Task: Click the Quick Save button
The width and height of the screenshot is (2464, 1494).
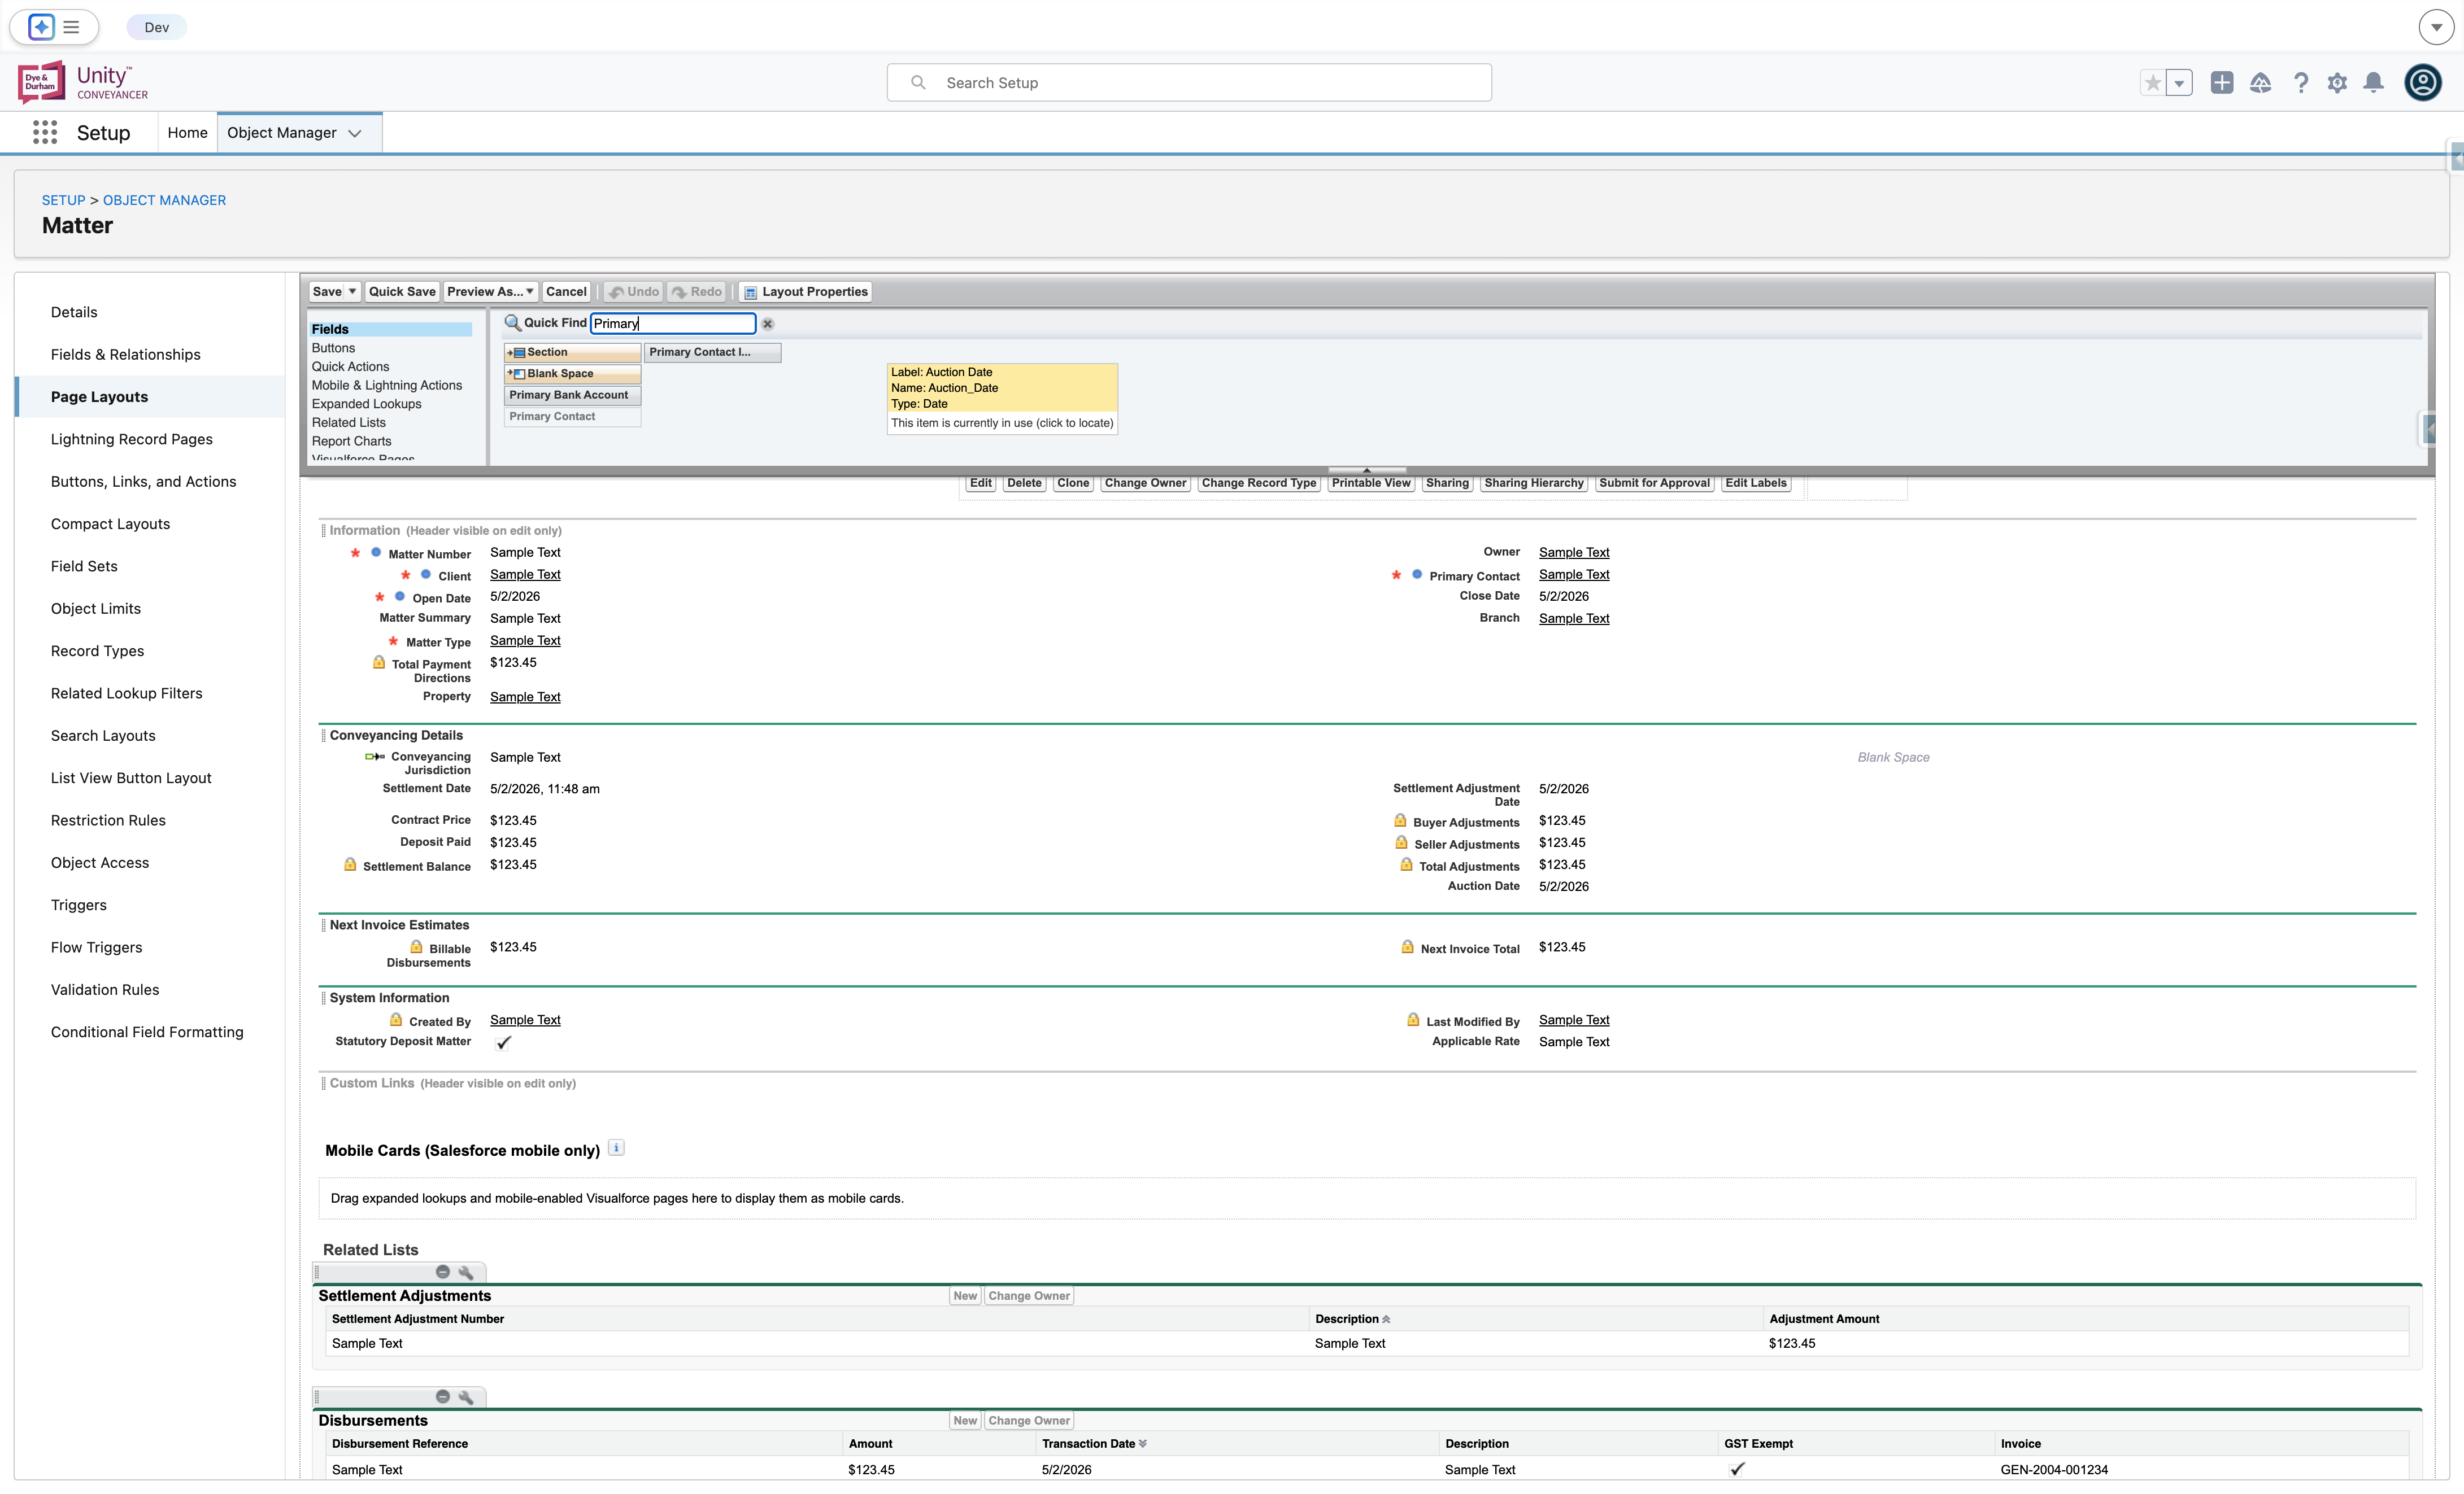Action: point(401,292)
